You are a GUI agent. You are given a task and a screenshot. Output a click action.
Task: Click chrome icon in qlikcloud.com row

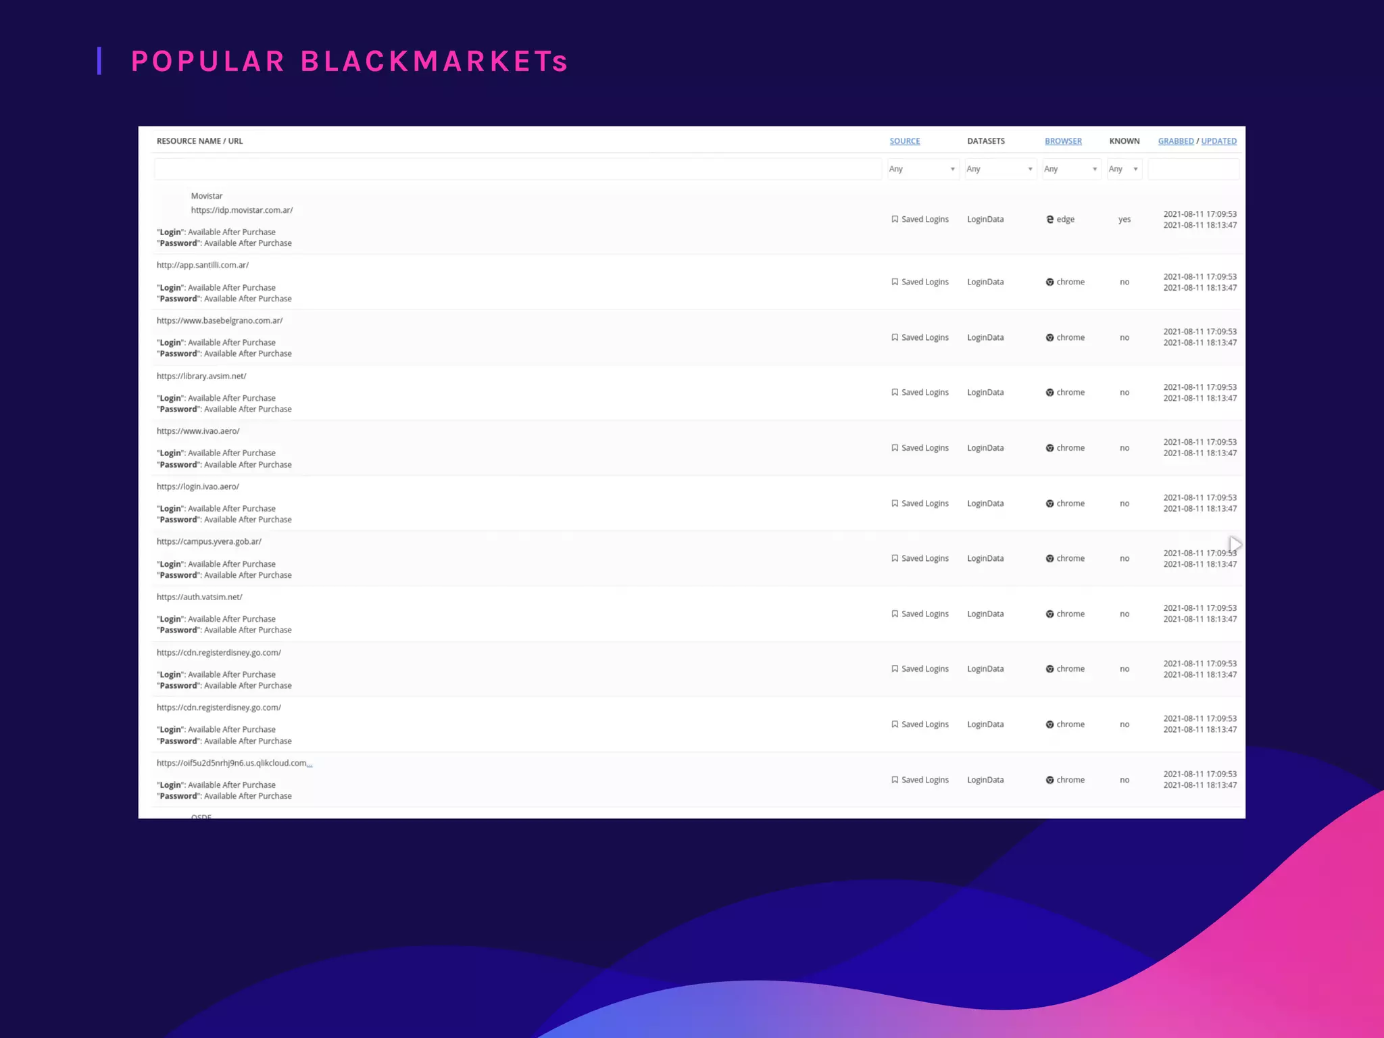1049,780
